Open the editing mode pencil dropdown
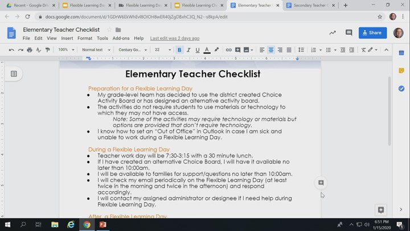The width and height of the screenshot is (410, 231). [372, 50]
